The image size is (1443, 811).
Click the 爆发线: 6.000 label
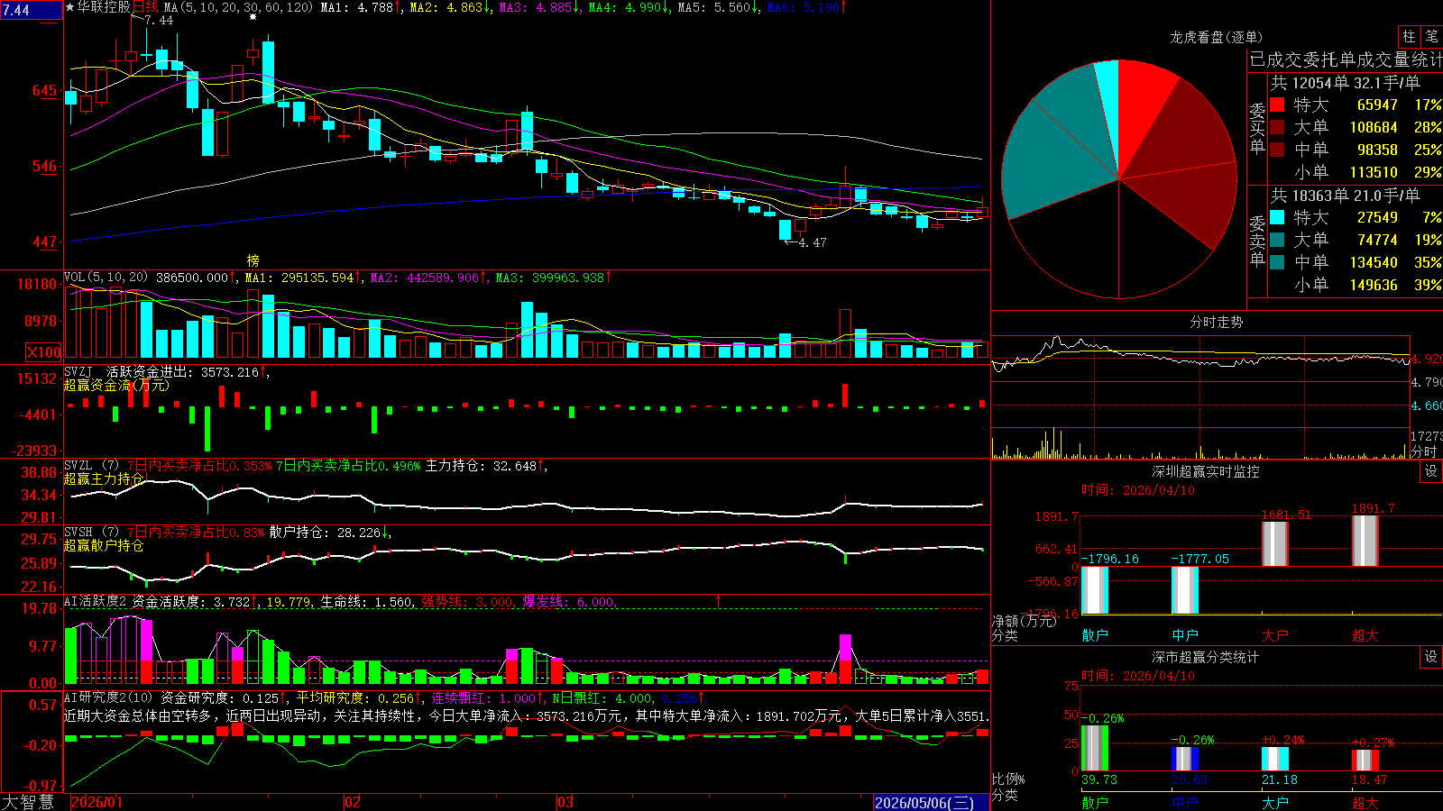point(568,602)
